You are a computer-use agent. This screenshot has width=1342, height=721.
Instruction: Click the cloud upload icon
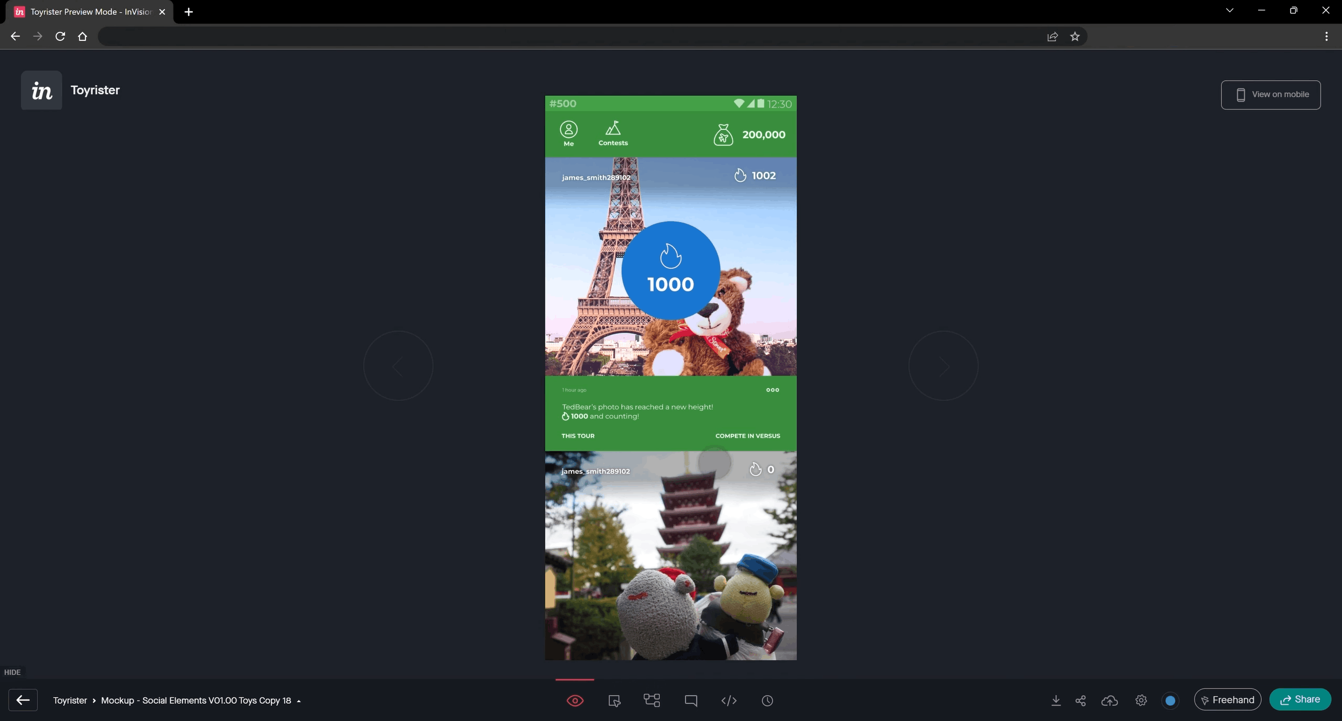(x=1109, y=701)
